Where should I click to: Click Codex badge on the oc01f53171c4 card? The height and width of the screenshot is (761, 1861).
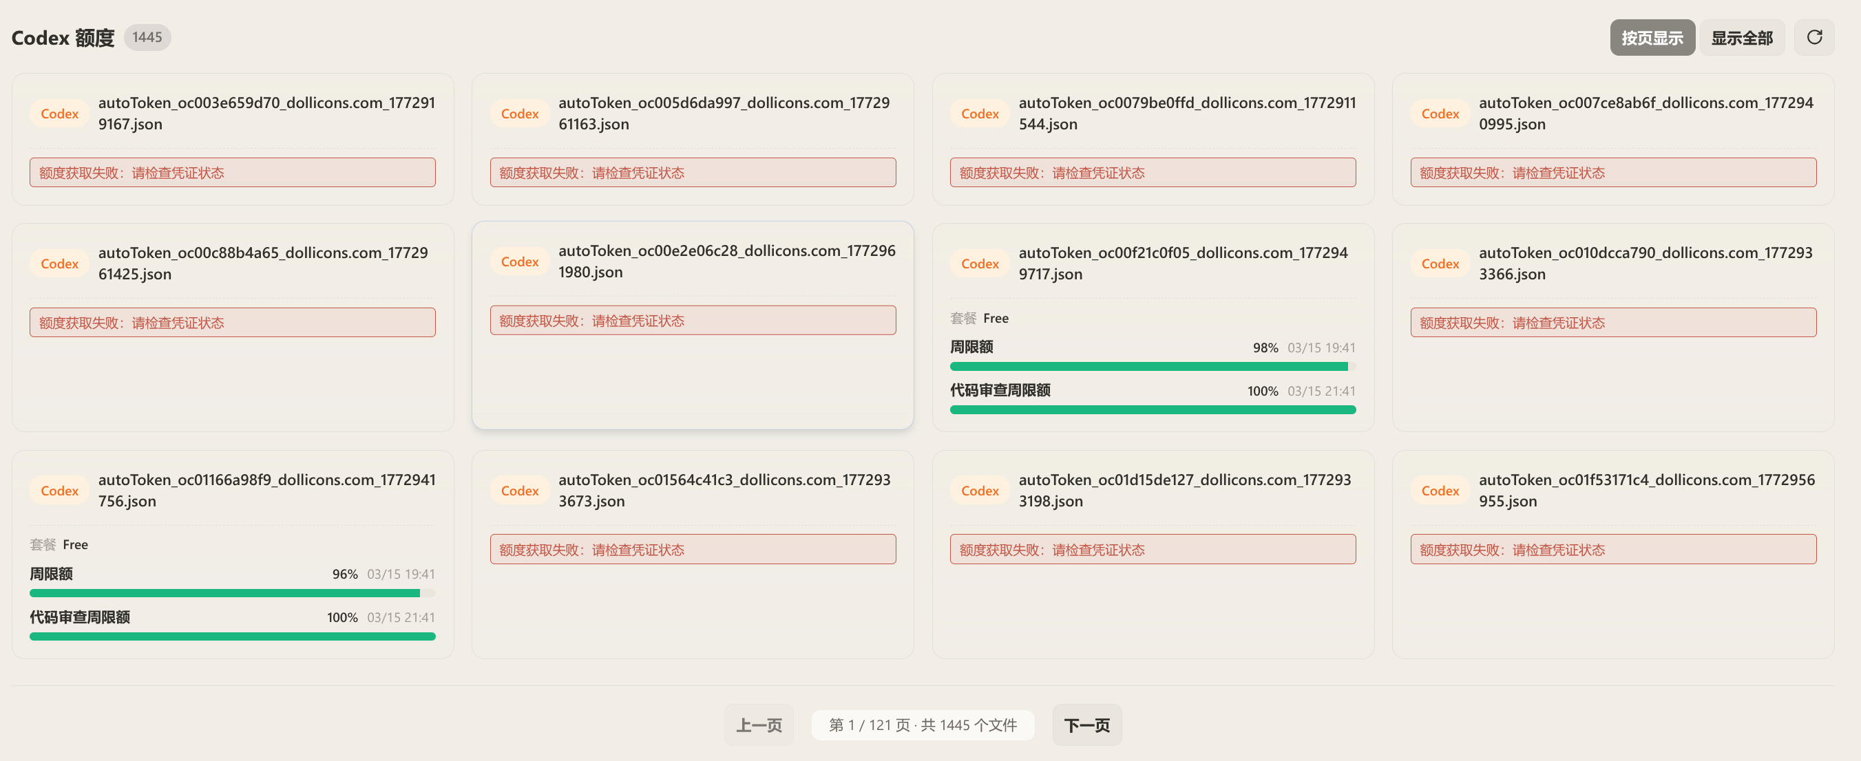1440,490
